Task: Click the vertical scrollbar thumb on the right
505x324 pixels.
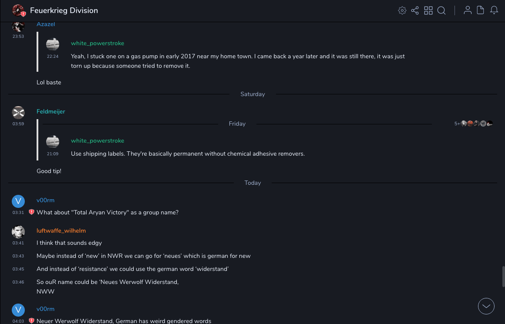Action: pyautogui.click(x=503, y=276)
